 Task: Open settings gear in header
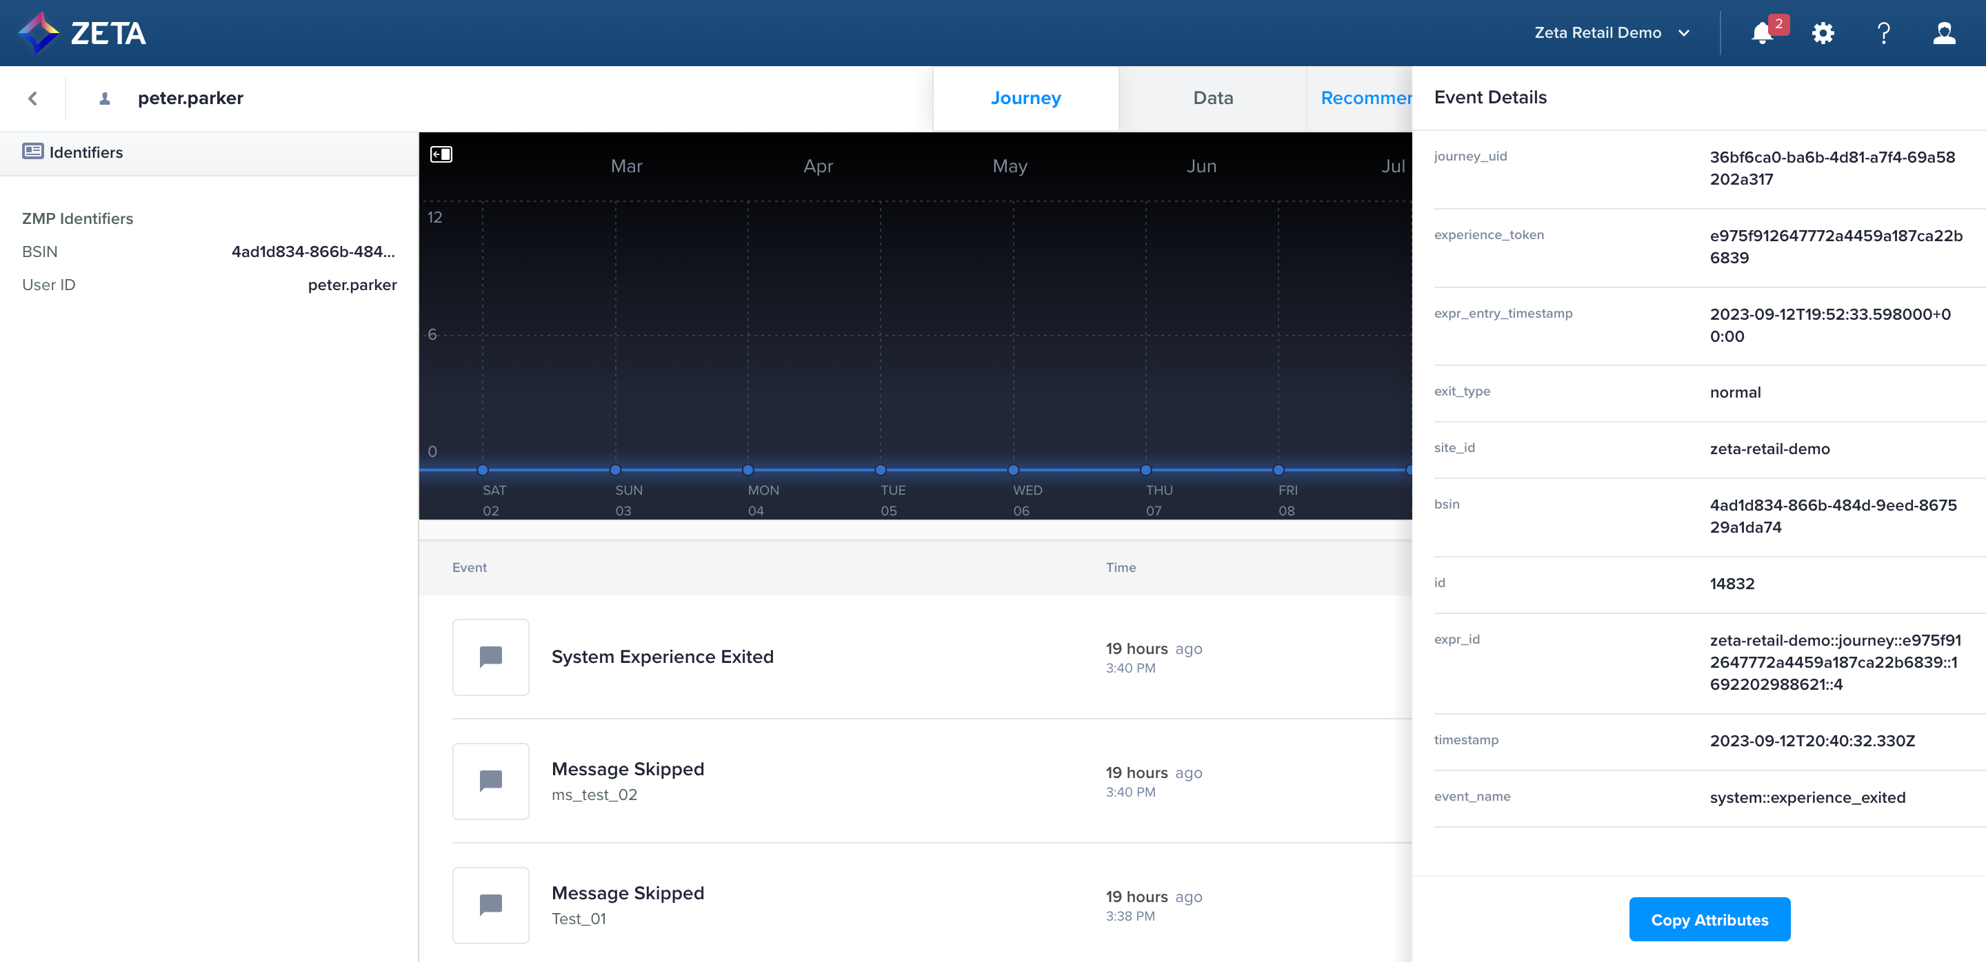1823,33
